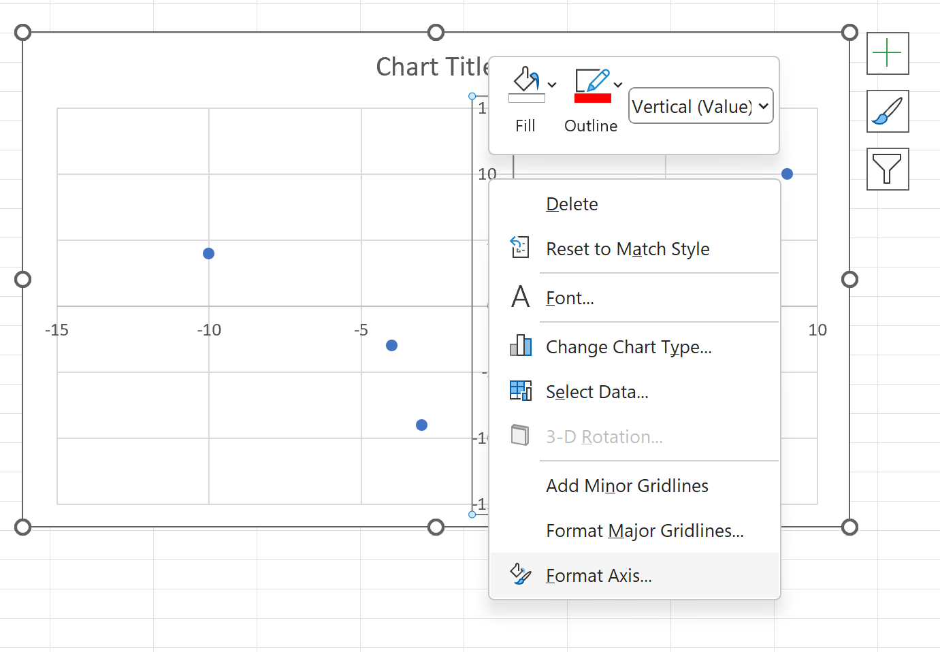940x652 pixels.
Task: Open Chart Styles paintbrush button
Action: pyautogui.click(x=888, y=112)
